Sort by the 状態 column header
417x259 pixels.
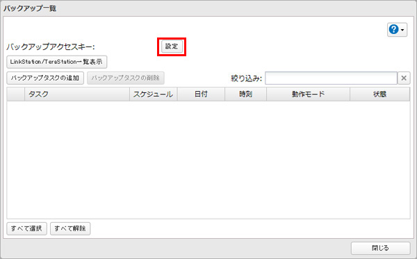click(379, 94)
